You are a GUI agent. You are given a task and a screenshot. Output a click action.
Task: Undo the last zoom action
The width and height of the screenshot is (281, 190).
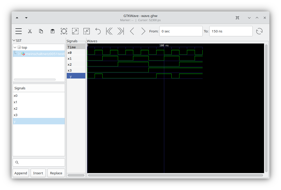pos(98,31)
